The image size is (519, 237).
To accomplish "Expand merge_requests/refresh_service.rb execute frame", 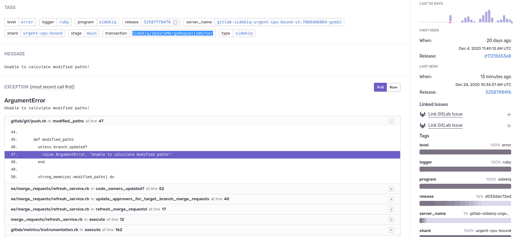I will click(391, 220).
